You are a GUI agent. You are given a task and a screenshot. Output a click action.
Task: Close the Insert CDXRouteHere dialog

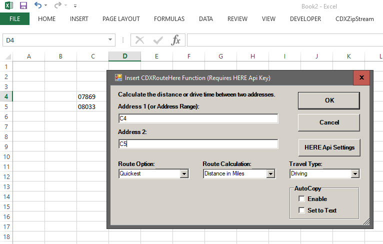[361, 77]
